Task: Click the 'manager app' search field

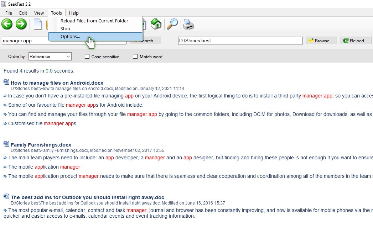Action: 64,41
